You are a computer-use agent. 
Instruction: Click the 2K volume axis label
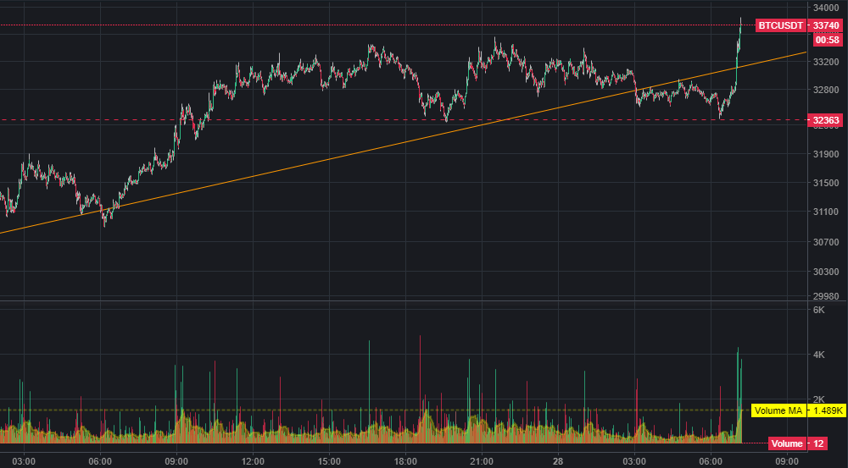(x=819, y=399)
